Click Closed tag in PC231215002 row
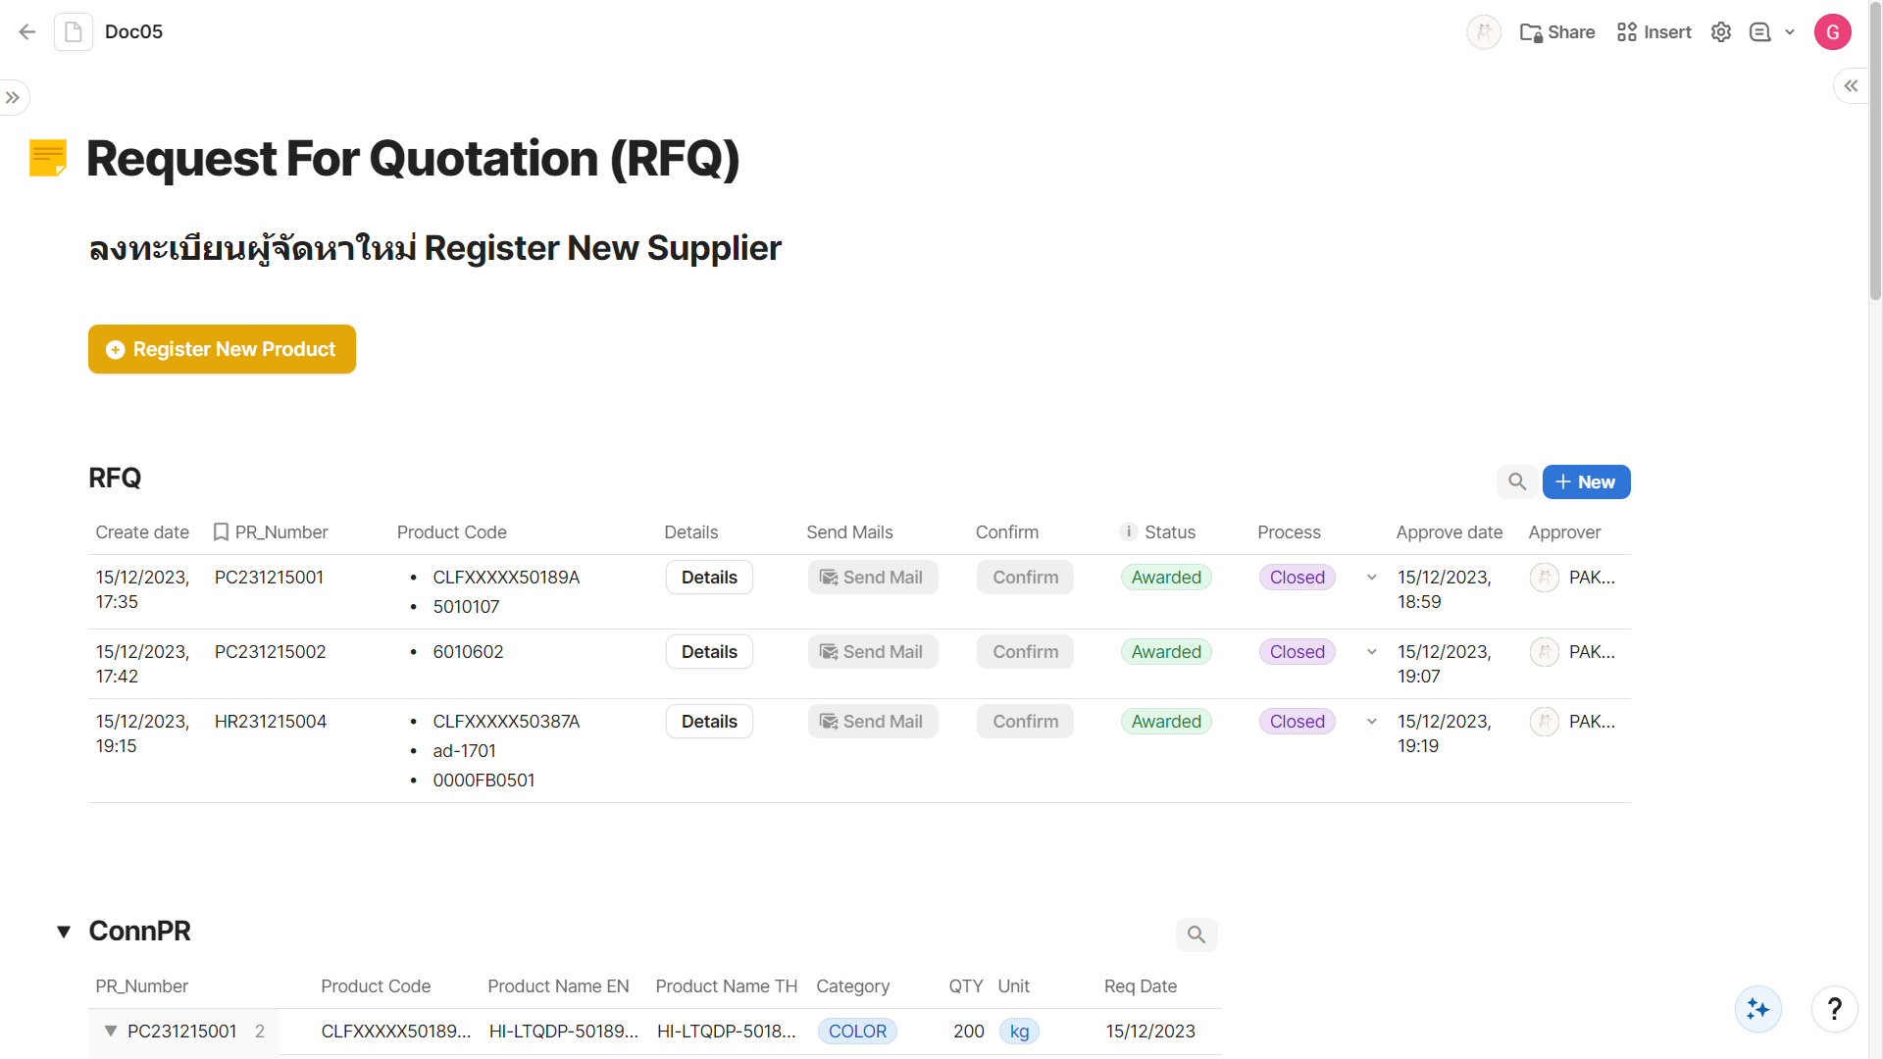Image resolution: width=1883 pixels, height=1059 pixels. (1297, 652)
